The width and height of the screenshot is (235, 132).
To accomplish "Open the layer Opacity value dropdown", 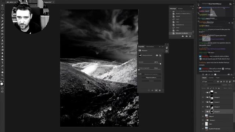I will (x=230, y=85).
